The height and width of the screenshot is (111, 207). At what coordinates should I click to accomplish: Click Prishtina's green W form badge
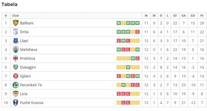133,58
